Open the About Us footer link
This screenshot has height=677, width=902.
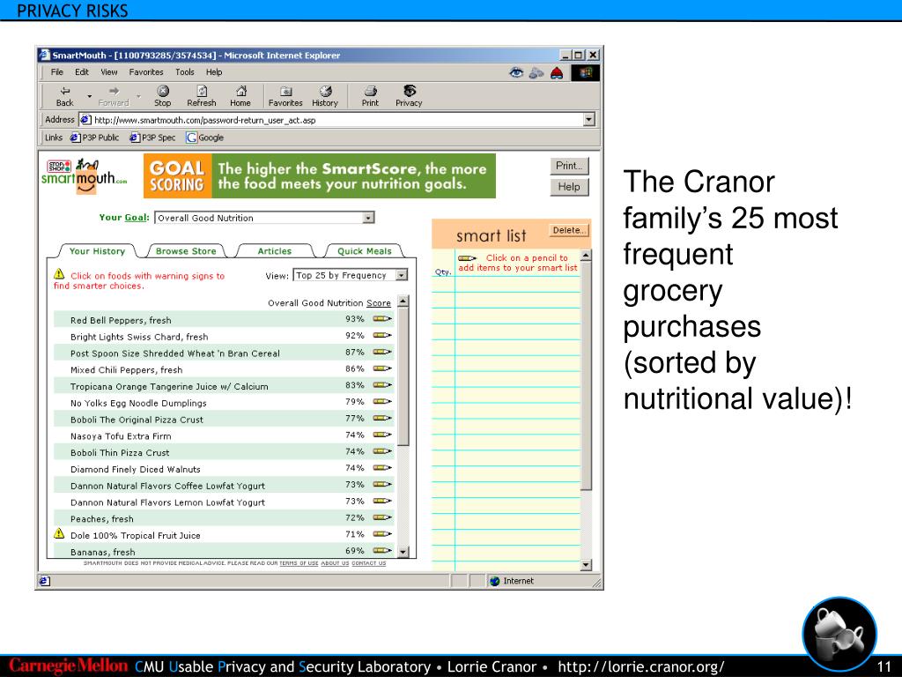335,563
